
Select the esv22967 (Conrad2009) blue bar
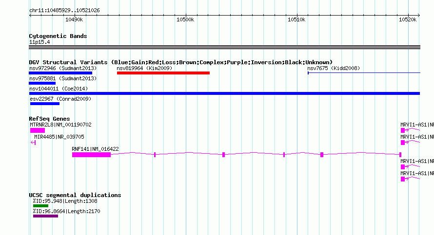(x=45, y=104)
